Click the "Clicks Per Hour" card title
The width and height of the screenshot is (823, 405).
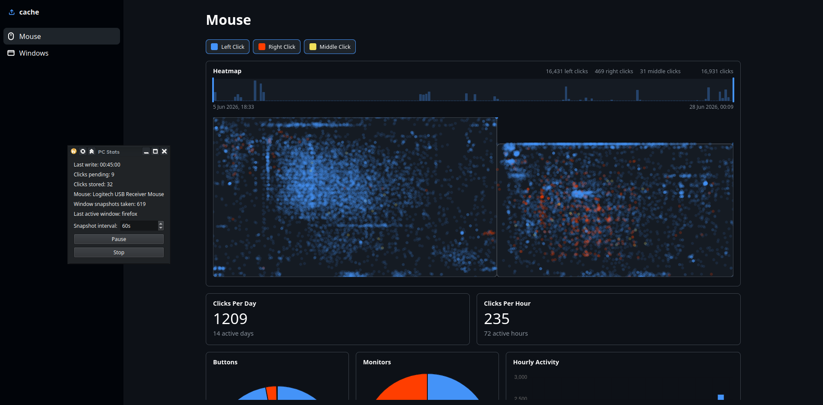507,304
